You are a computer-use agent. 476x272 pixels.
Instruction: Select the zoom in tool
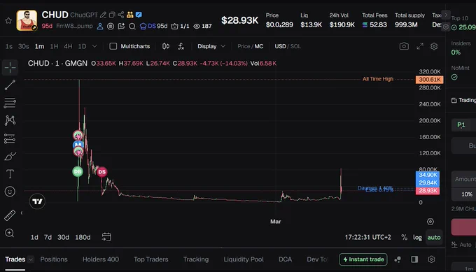click(x=10, y=233)
